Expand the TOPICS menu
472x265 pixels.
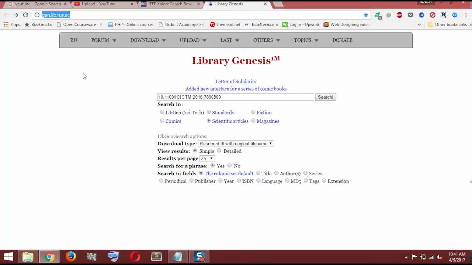coord(306,40)
